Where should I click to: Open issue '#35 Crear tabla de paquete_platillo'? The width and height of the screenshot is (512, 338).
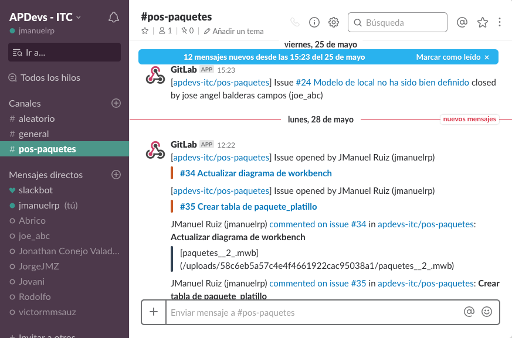coord(248,207)
